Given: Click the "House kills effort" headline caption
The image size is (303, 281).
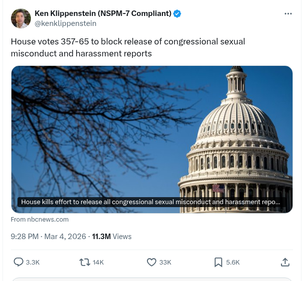Looking at the screenshot, I should (151, 202).
